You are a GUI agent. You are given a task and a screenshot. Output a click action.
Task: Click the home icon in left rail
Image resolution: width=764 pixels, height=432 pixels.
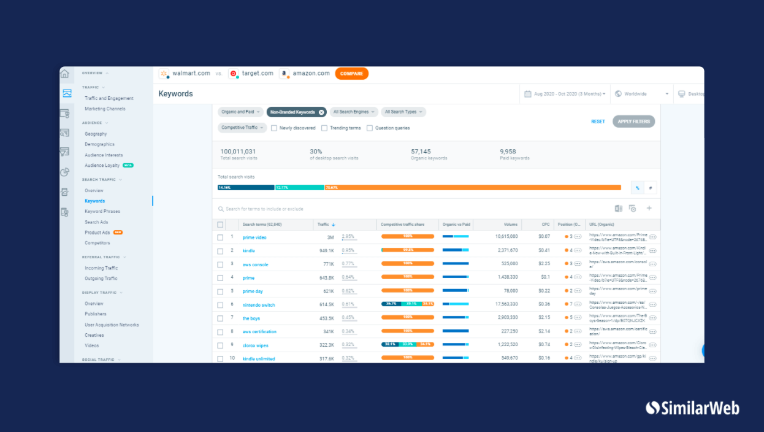(65, 74)
